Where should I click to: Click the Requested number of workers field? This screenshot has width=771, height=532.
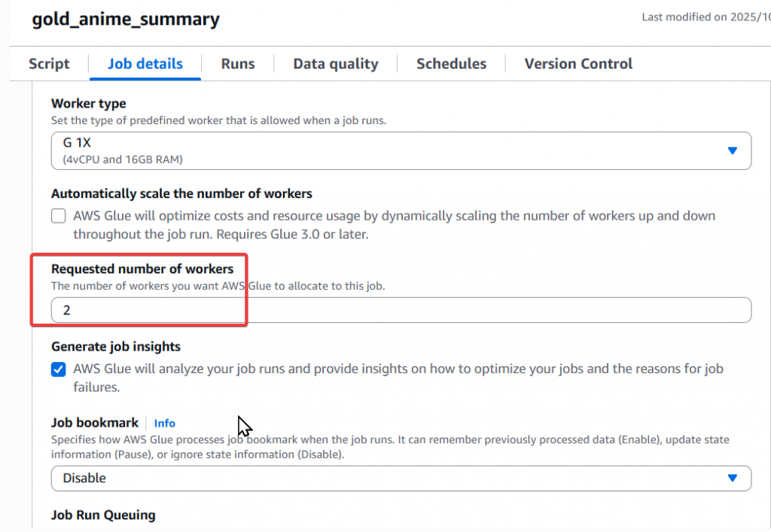coord(401,310)
